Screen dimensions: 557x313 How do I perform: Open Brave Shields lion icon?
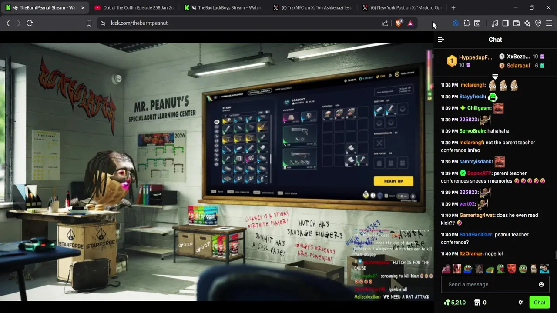pos(399,23)
